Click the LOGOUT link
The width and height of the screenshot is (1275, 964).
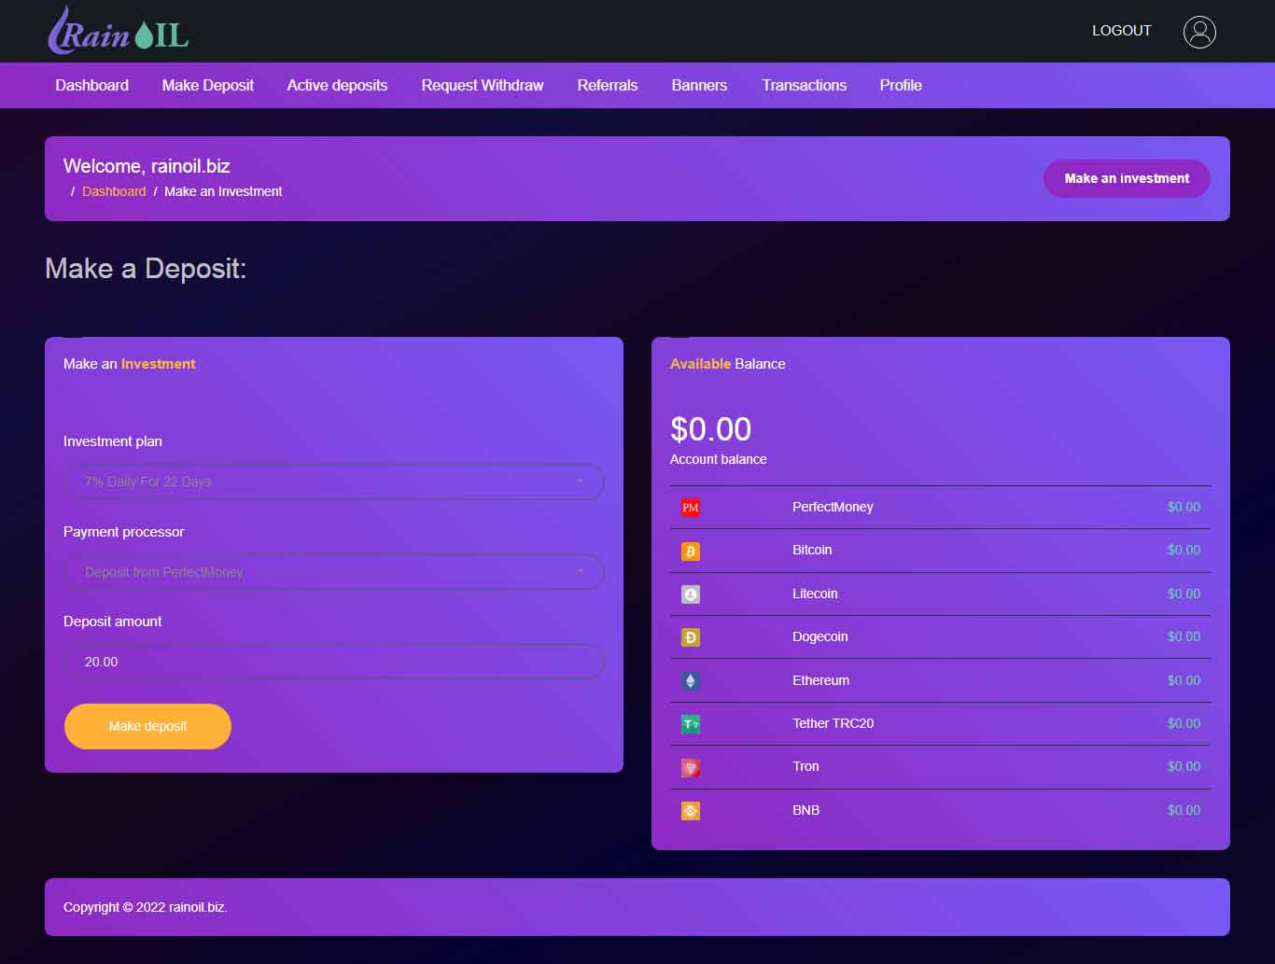(x=1122, y=31)
